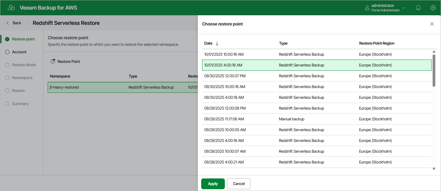Click the Restore Point Region column header
Image resolution: width=441 pixels, height=191 pixels.
click(x=377, y=43)
